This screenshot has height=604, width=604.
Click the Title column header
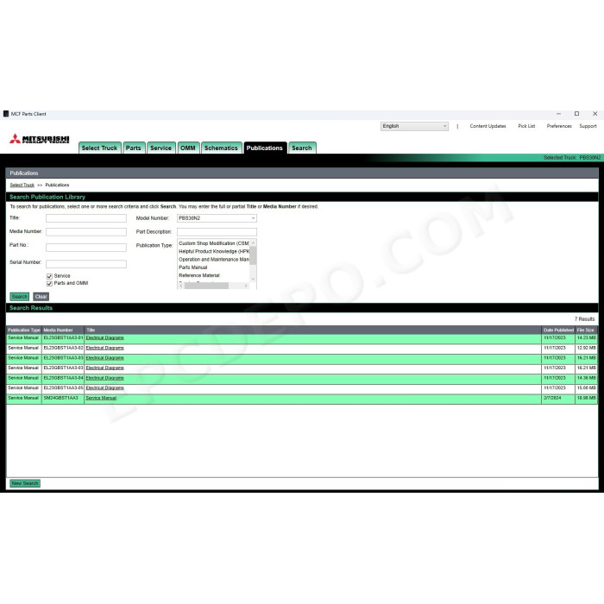(312, 330)
